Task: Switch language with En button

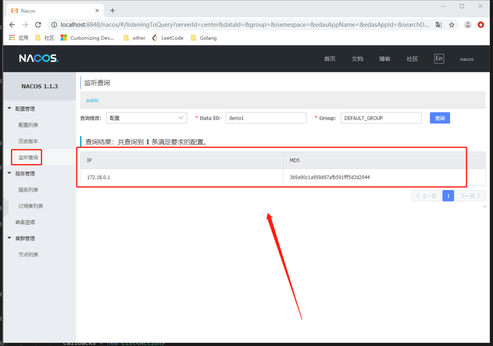Action: coord(439,59)
